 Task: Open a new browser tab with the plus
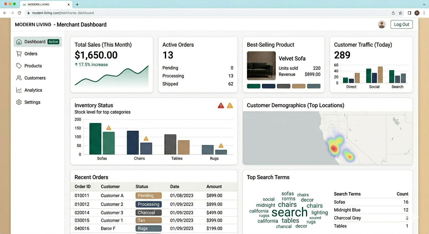(77, 4)
